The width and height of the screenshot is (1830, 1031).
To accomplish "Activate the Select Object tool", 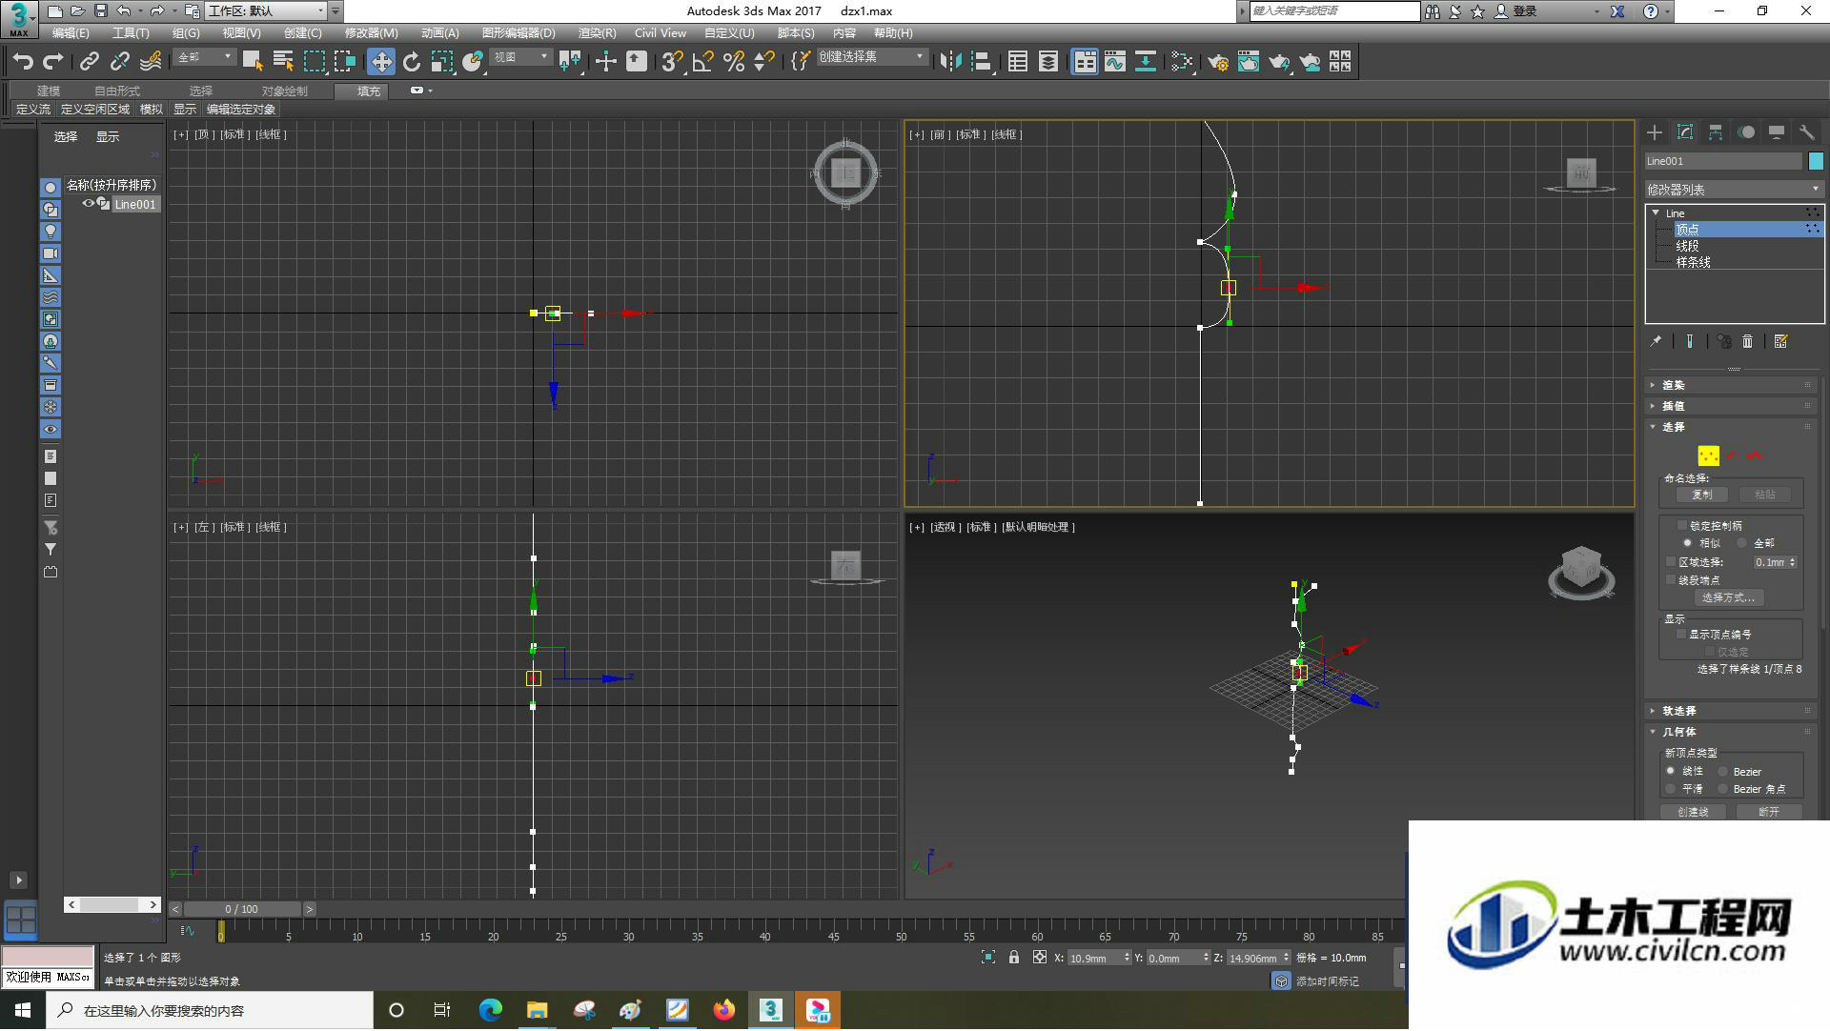I will (x=253, y=62).
